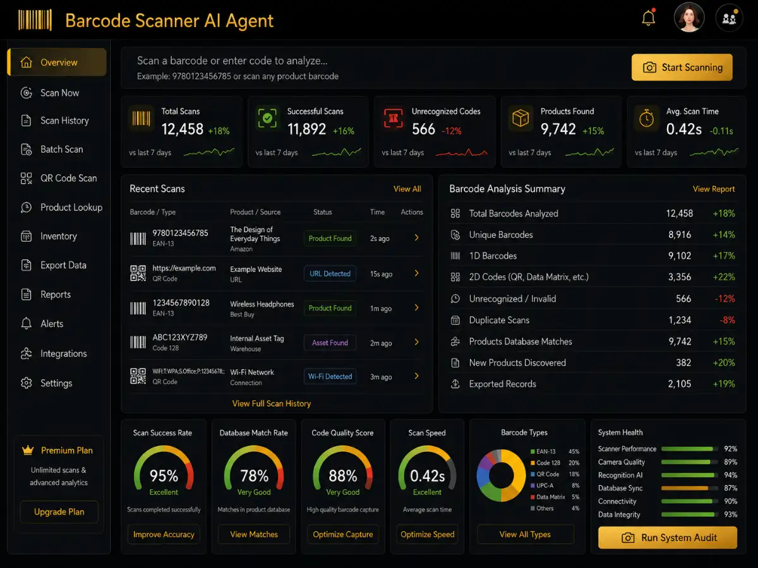
Task: Click the barcode logo icon
Action: pos(35,20)
